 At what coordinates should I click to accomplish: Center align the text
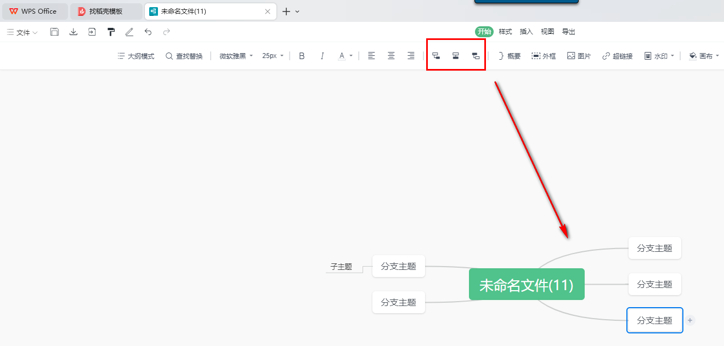391,56
